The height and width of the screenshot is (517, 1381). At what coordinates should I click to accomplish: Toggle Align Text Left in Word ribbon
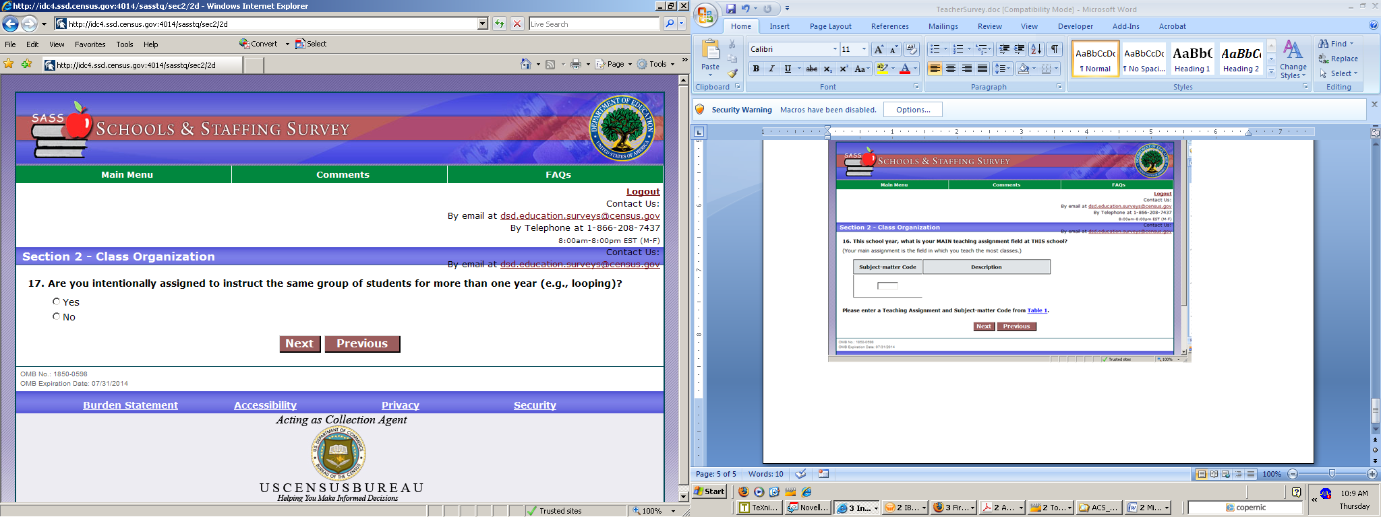pyautogui.click(x=935, y=69)
